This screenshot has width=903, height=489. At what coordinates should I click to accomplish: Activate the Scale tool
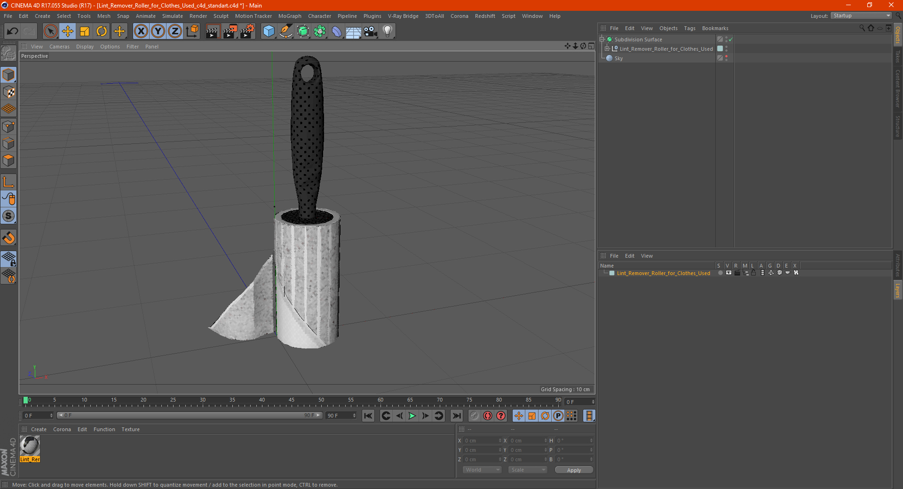[x=85, y=32]
